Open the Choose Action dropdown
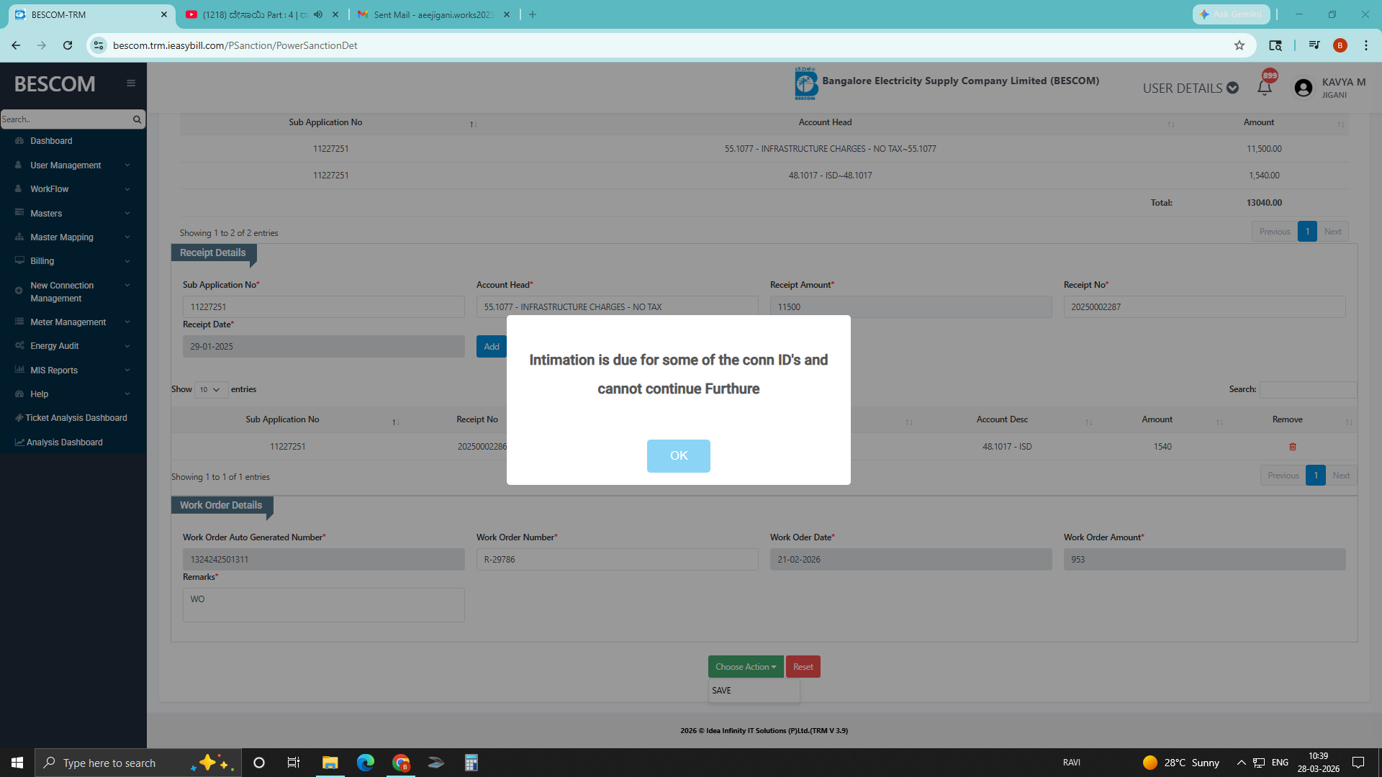This screenshot has width=1382, height=777. click(x=745, y=667)
